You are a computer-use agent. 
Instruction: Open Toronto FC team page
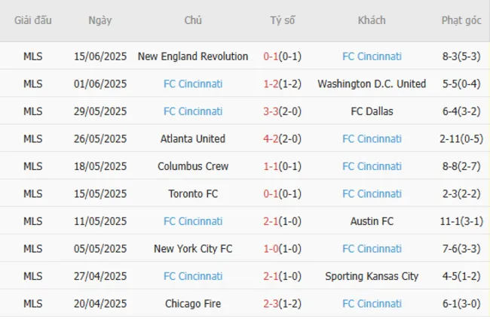point(193,193)
